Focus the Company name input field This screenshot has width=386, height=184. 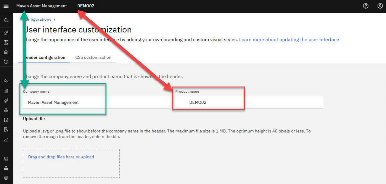point(97,102)
